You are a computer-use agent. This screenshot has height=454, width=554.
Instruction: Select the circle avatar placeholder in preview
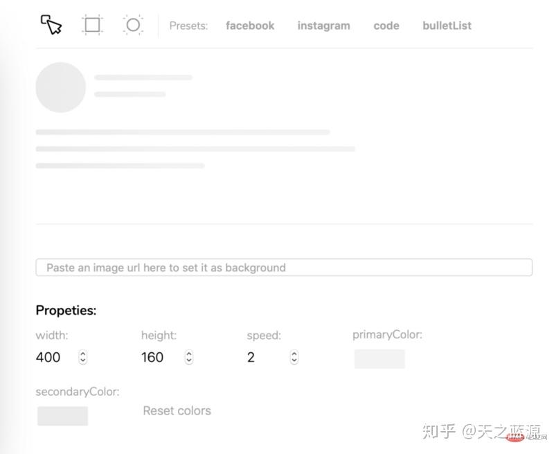click(x=60, y=87)
